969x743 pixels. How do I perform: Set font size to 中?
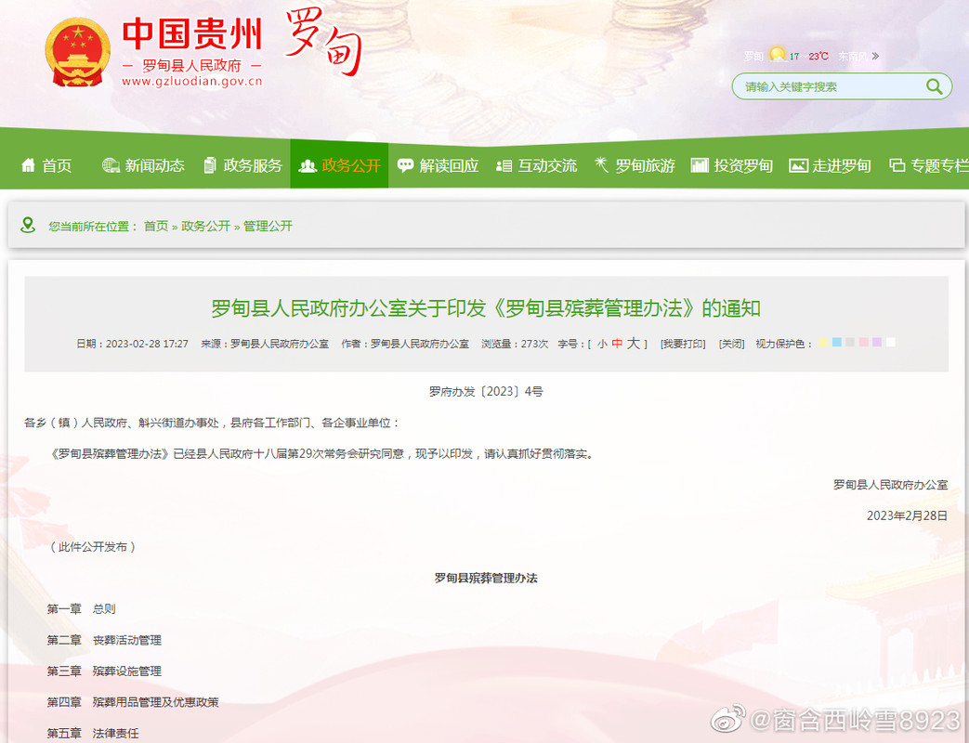tap(617, 344)
